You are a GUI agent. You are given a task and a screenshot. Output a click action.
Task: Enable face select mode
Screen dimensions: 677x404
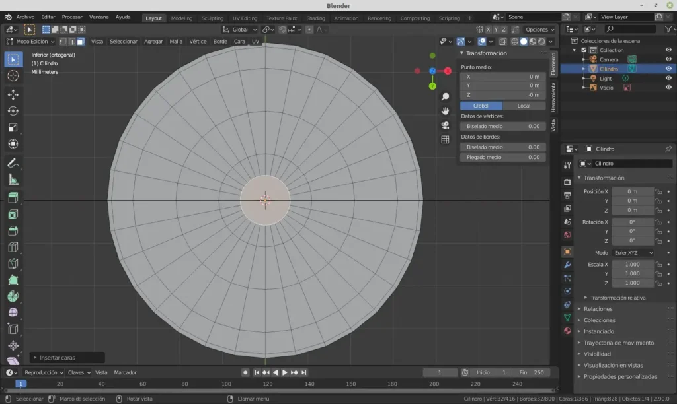pos(81,42)
